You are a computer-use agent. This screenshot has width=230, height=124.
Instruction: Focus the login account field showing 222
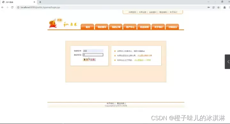(93, 51)
